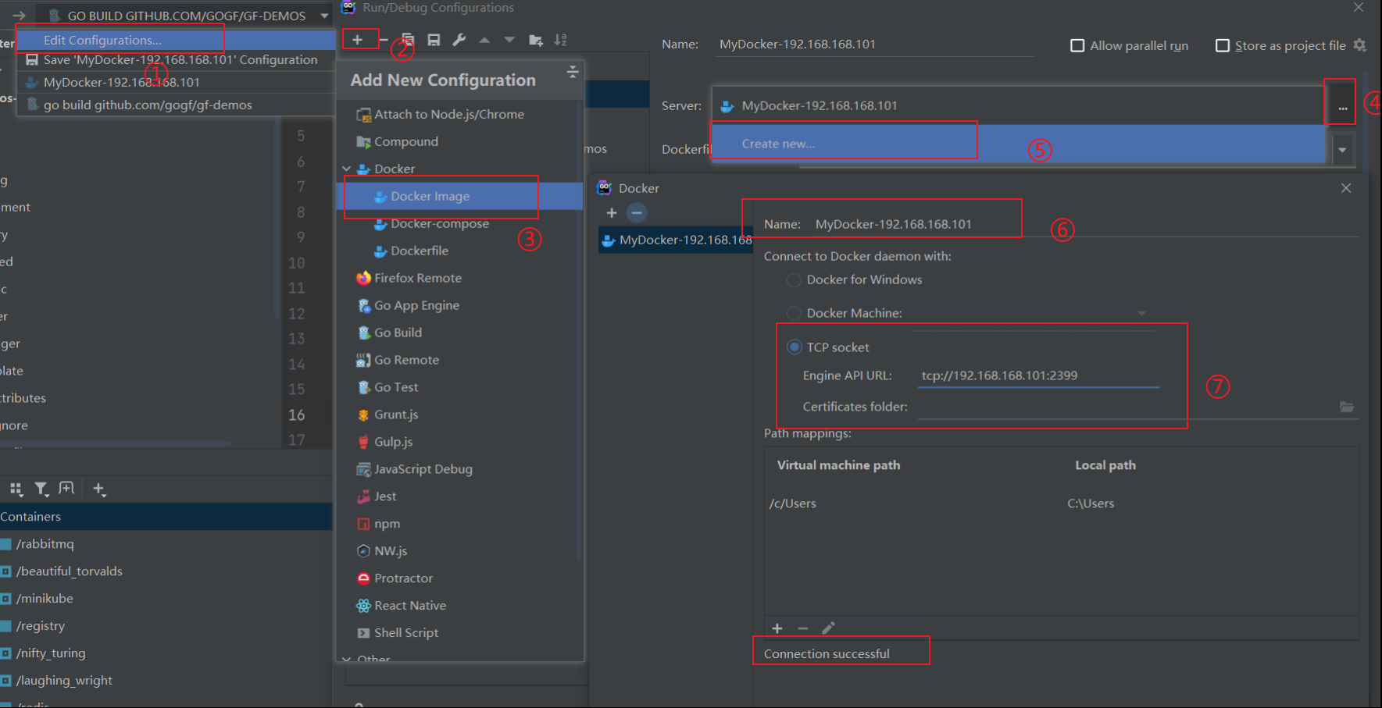
Task: Remove path mapping with minus icon
Action: click(802, 628)
